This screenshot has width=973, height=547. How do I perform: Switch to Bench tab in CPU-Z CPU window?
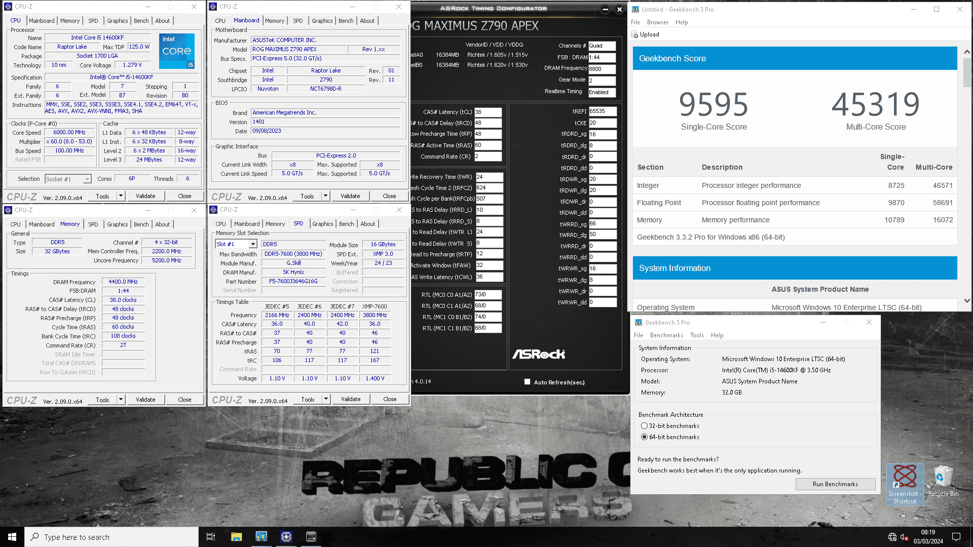(141, 21)
